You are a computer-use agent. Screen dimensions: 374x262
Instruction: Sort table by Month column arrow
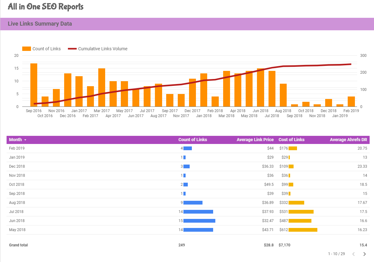click(x=25, y=140)
